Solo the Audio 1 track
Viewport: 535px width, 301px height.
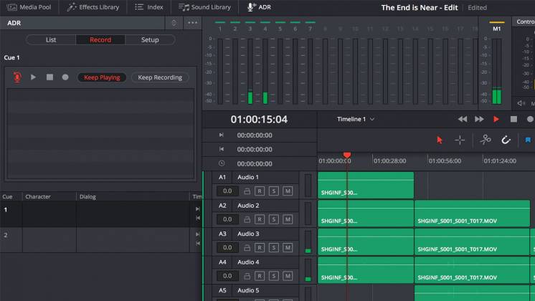[x=273, y=191]
